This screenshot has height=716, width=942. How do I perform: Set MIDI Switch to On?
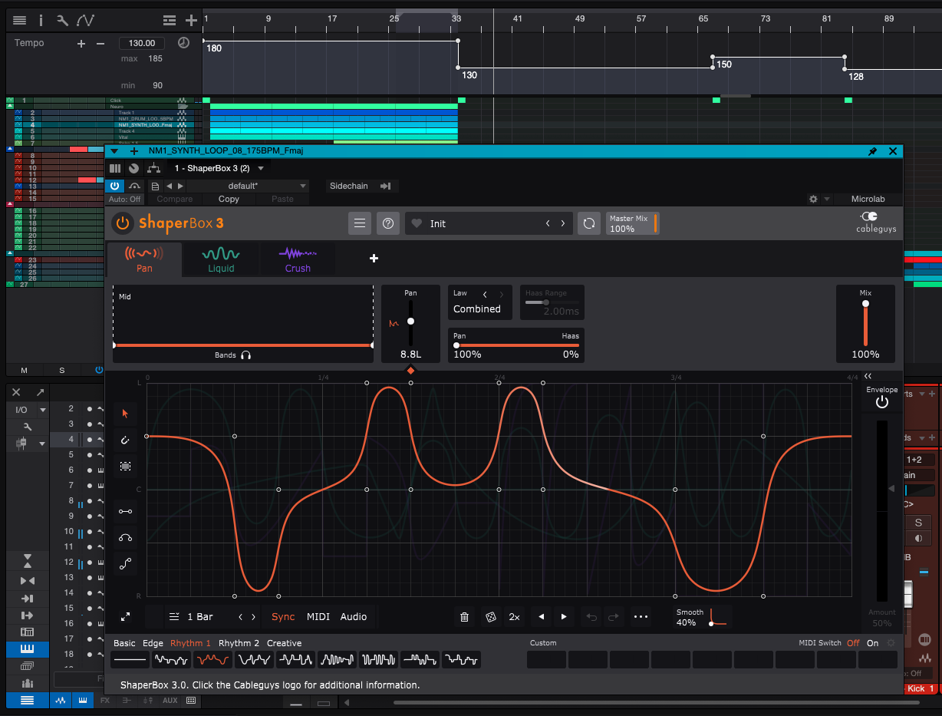point(872,643)
